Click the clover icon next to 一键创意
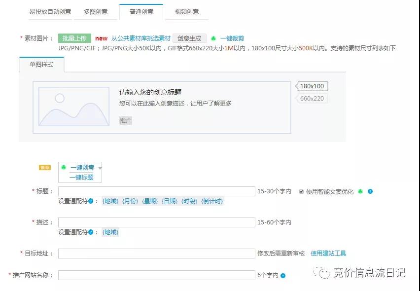Image resolution: width=420 pixels, height=291 pixels. 63,168
